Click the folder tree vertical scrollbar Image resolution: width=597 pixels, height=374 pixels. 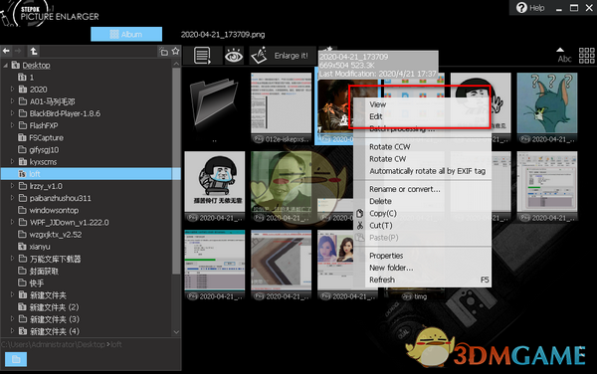click(x=176, y=171)
